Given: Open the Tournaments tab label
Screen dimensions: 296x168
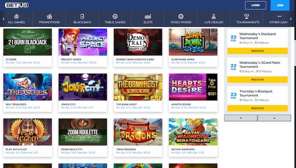Looking at the screenshot, I should coord(248,22).
